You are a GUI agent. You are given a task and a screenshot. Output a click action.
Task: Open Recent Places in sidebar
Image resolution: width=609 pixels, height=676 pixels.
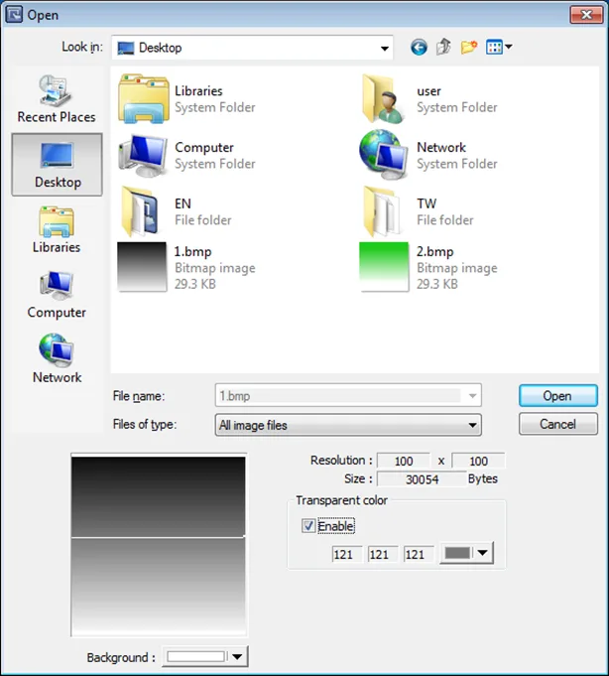tap(57, 98)
